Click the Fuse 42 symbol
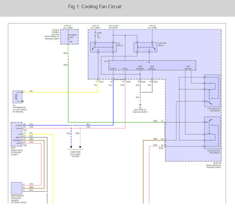Image resolution: width=235 pixels, height=208 pixels. (95, 35)
